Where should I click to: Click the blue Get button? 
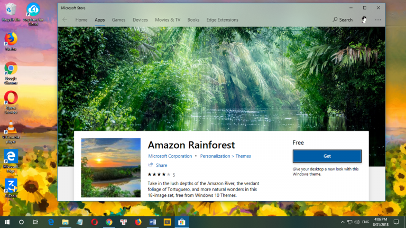click(x=327, y=156)
